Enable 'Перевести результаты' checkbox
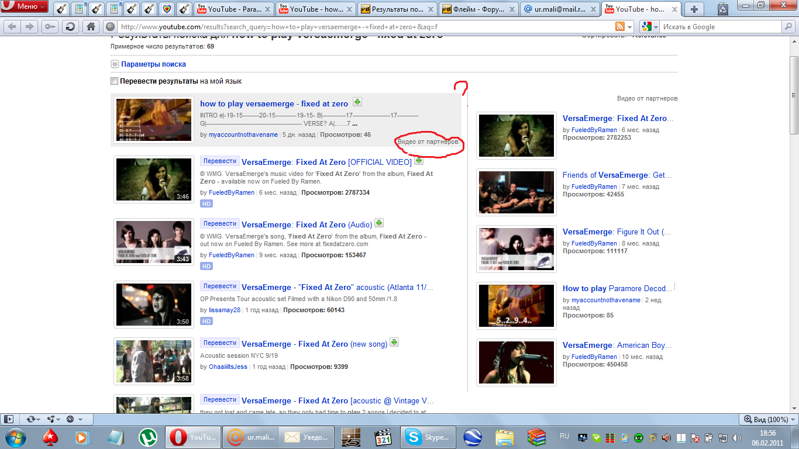This screenshot has width=799, height=449. click(x=115, y=81)
